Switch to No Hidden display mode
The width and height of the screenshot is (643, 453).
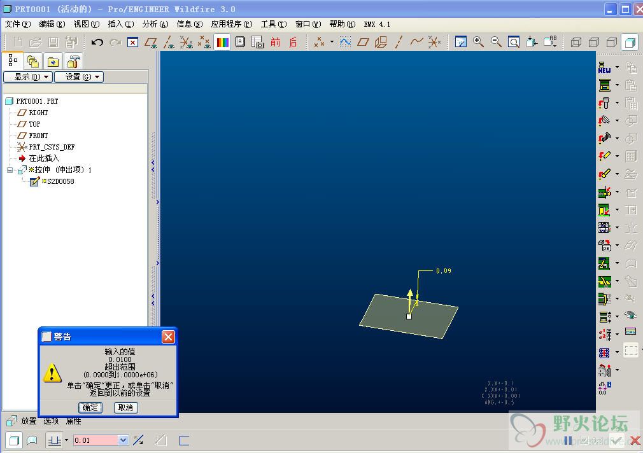coord(611,42)
